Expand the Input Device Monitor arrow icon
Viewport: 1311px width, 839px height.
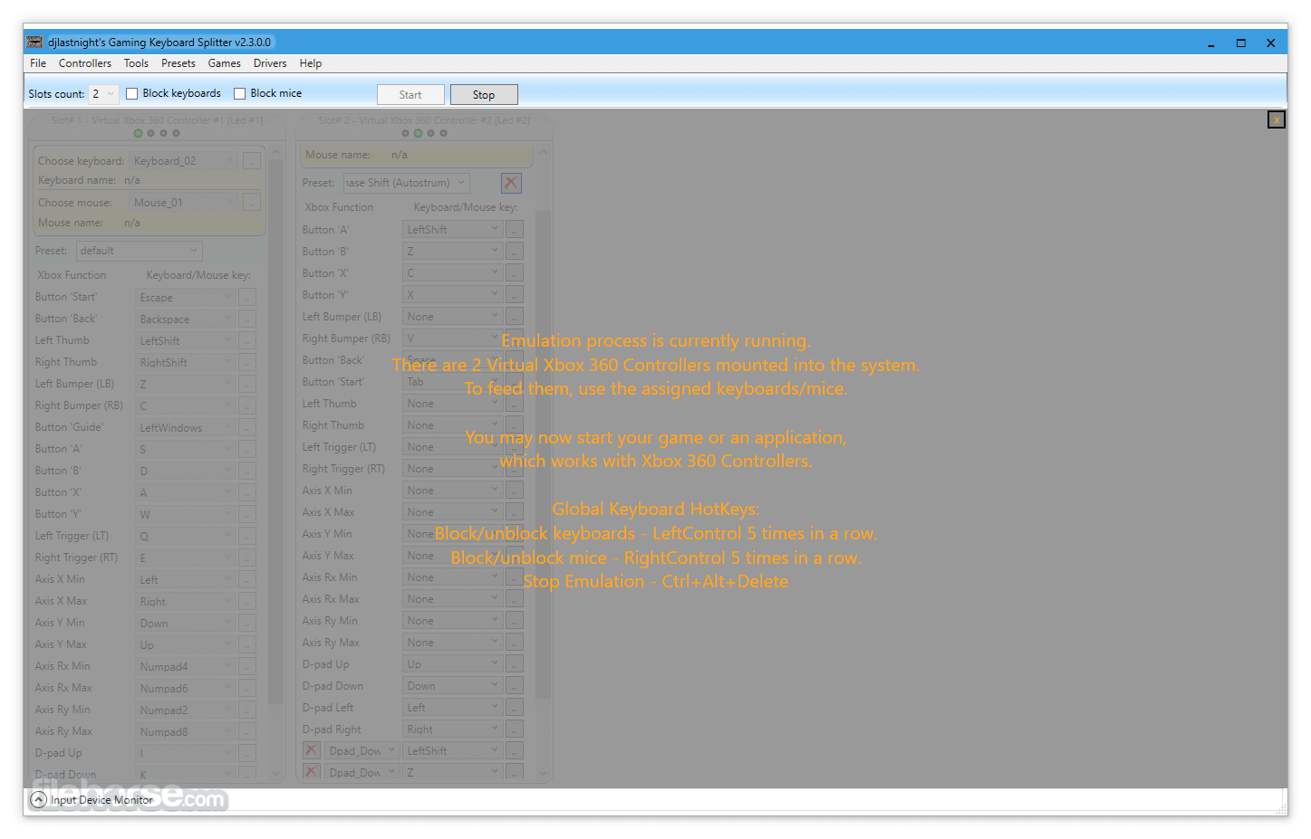pos(38,800)
